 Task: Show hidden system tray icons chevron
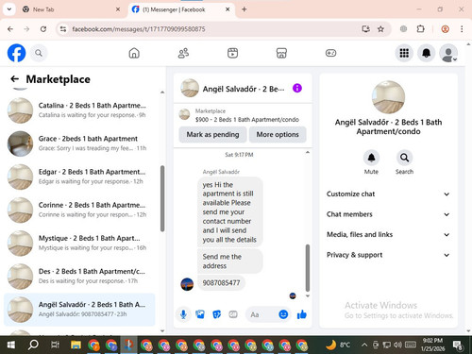(x=364, y=345)
